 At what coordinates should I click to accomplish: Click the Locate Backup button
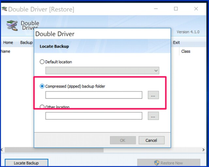26,163
